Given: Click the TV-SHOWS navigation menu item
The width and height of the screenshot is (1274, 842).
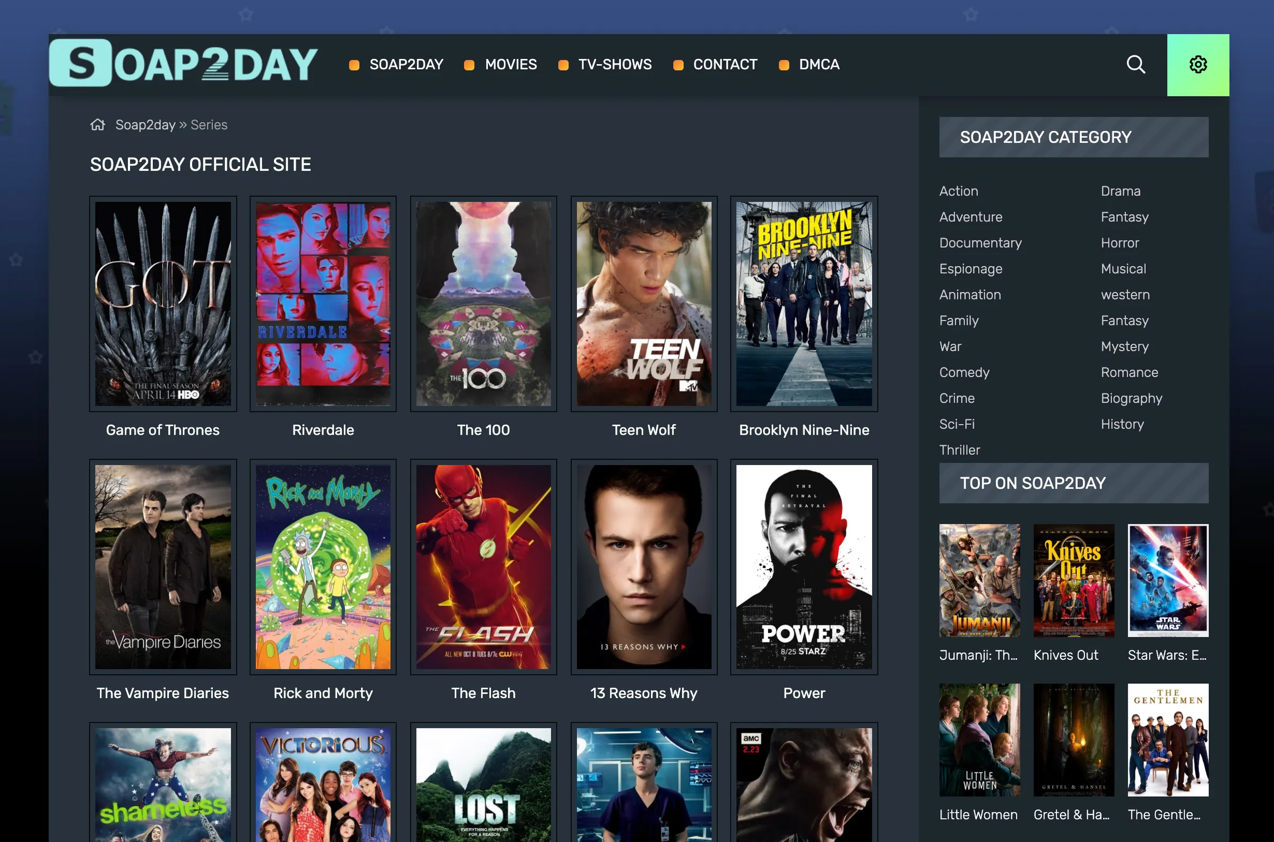Looking at the screenshot, I should point(615,64).
